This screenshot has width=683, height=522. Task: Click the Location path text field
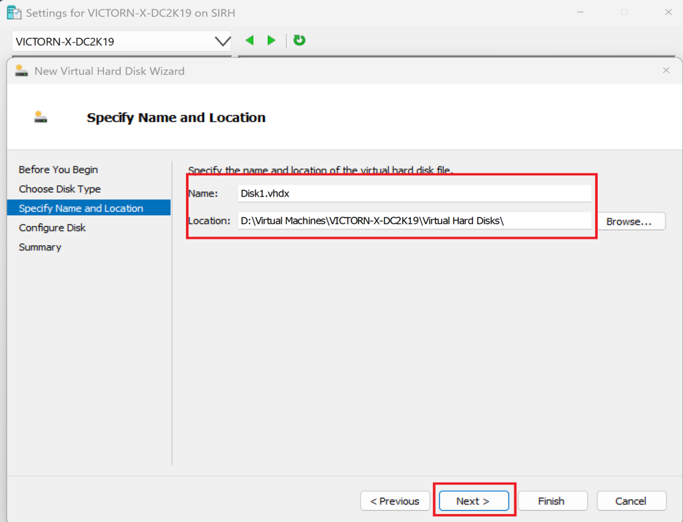pos(414,221)
